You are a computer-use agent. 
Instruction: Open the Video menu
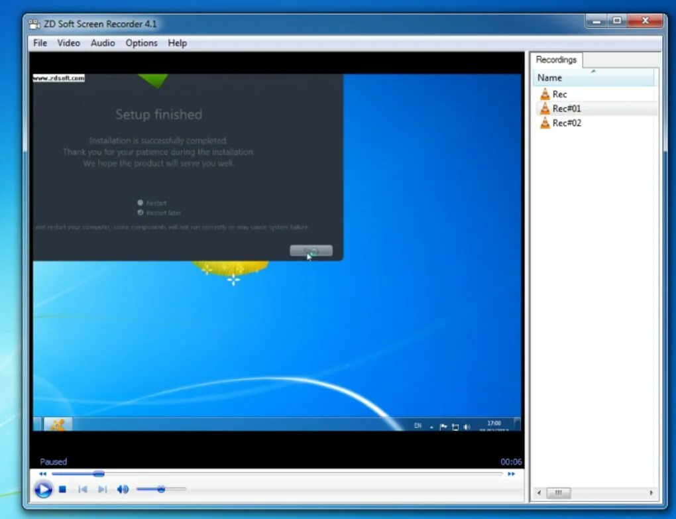coord(68,43)
